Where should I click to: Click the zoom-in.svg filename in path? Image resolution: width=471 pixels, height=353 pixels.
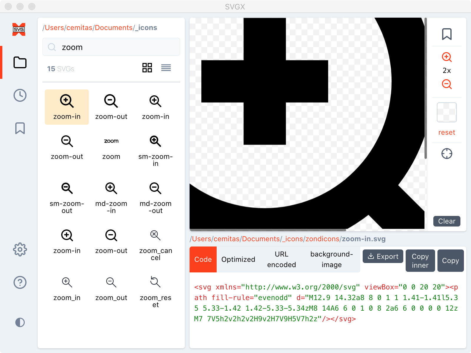[364, 239]
